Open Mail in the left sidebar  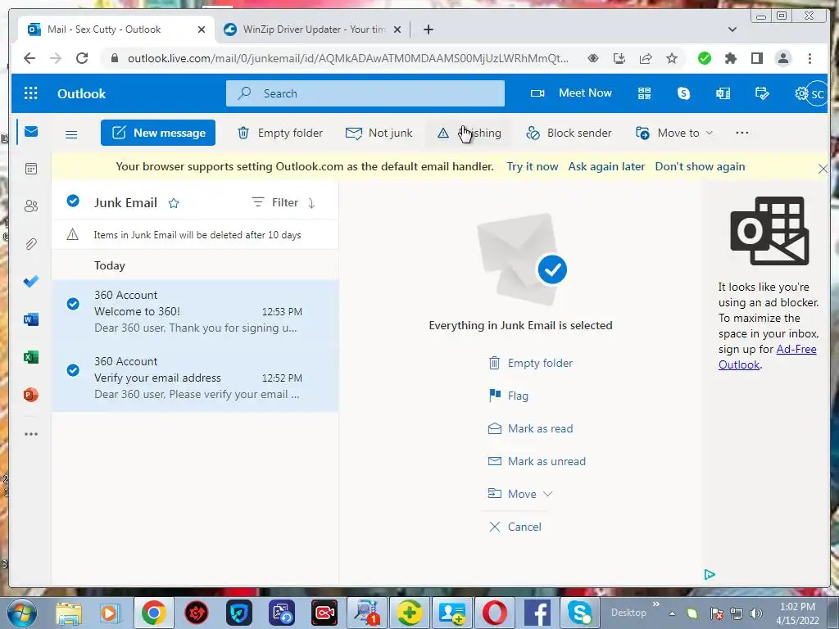pyautogui.click(x=31, y=132)
